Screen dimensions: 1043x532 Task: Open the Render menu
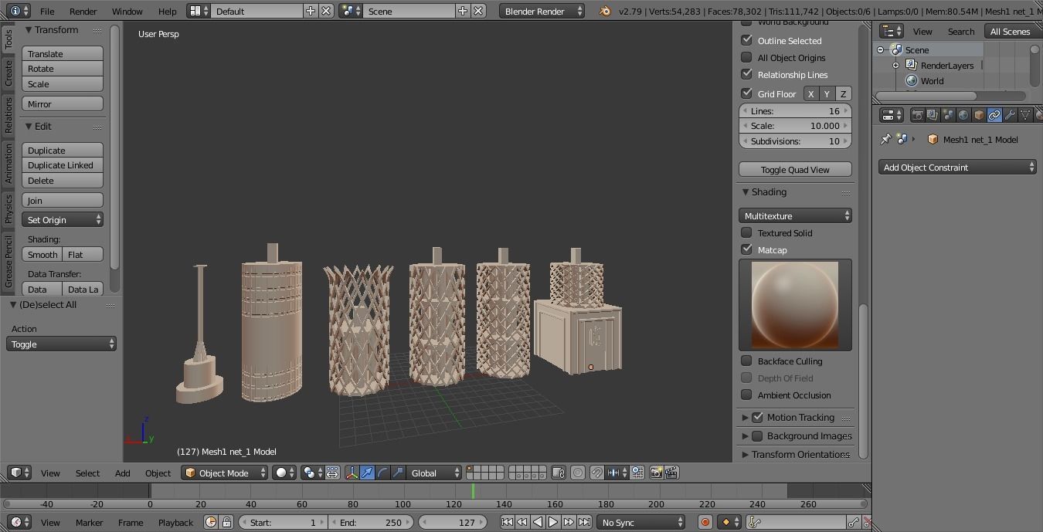coord(83,11)
